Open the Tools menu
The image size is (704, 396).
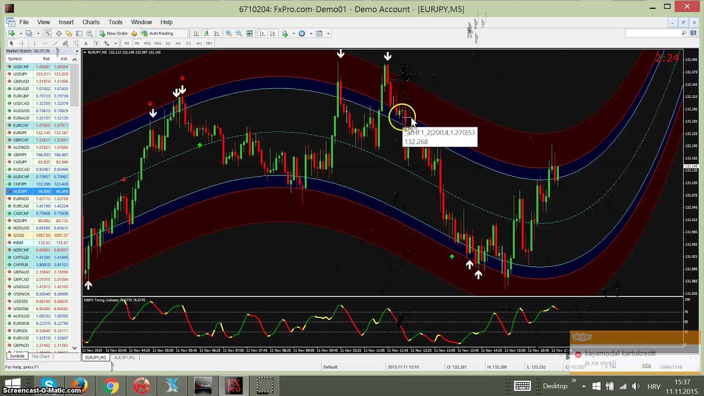pyautogui.click(x=116, y=22)
